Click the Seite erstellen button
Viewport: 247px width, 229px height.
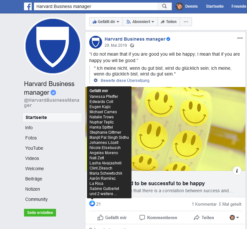[40, 213]
